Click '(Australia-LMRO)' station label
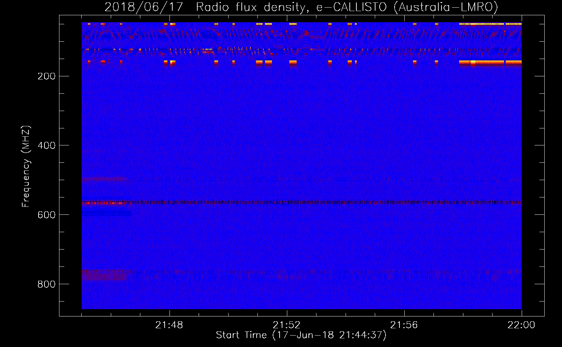The width and height of the screenshot is (562, 347). (446, 7)
